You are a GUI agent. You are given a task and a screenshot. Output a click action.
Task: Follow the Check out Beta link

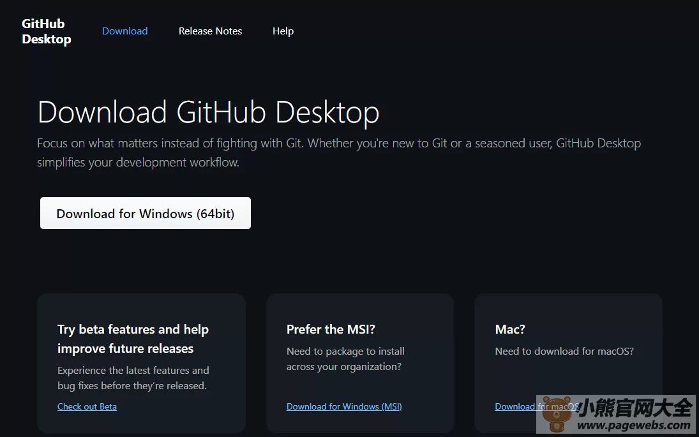pos(87,406)
